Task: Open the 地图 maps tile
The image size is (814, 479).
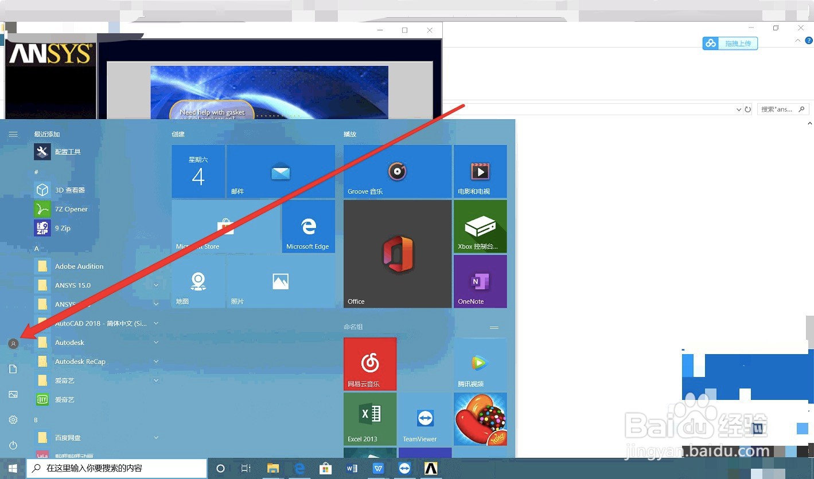Action: tap(198, 281)
